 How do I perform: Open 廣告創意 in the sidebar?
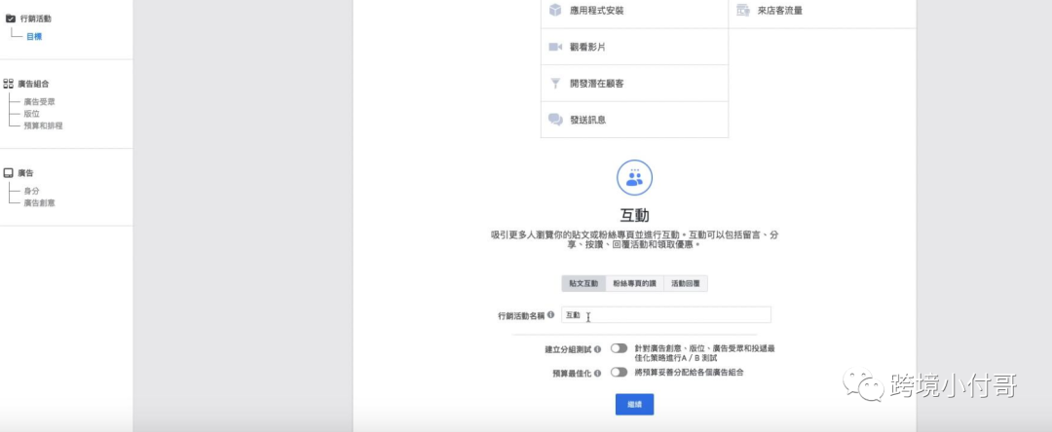coord(39,202)
